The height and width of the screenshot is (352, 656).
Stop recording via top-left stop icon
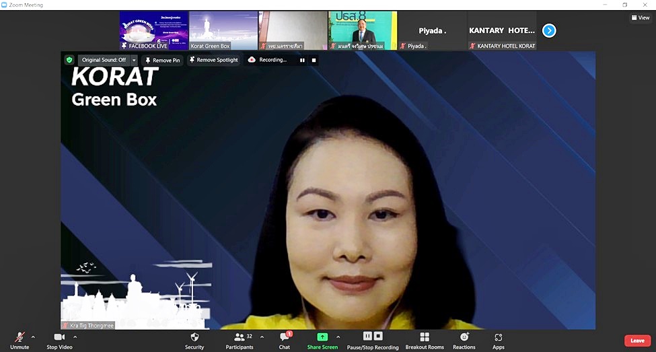tap(314, 61)
